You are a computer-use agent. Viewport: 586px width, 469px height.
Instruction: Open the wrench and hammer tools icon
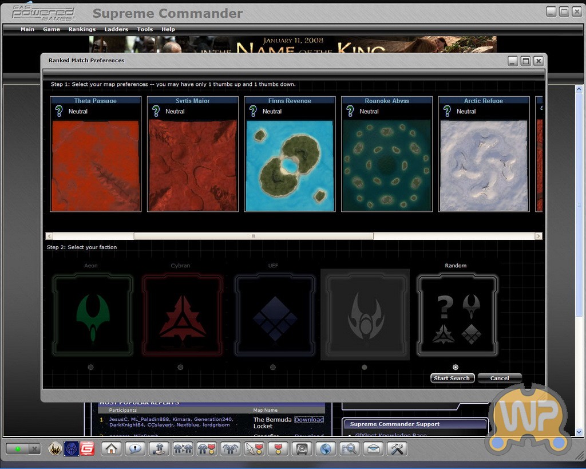tap(397, 449)
